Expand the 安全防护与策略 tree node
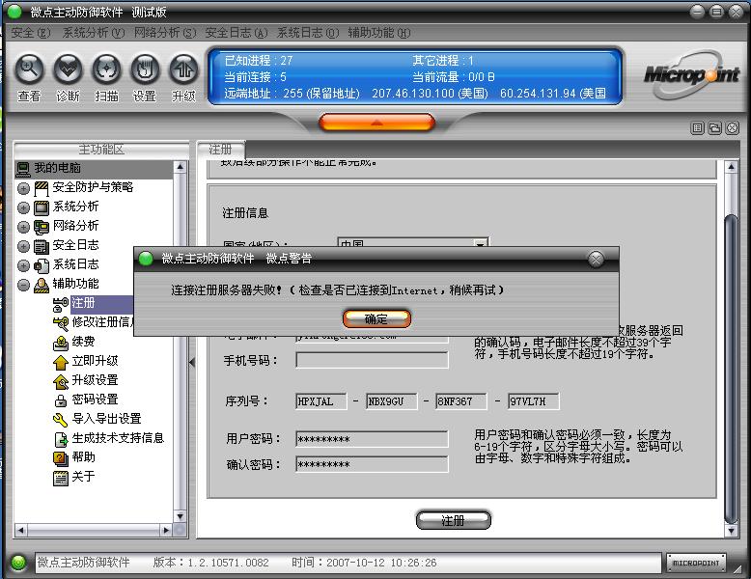This screenshot has height=579, width=751. [x=24, y=188]
